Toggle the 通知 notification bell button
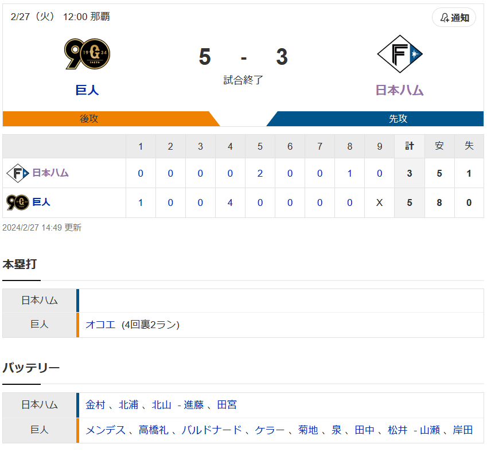 coord(454,18)
